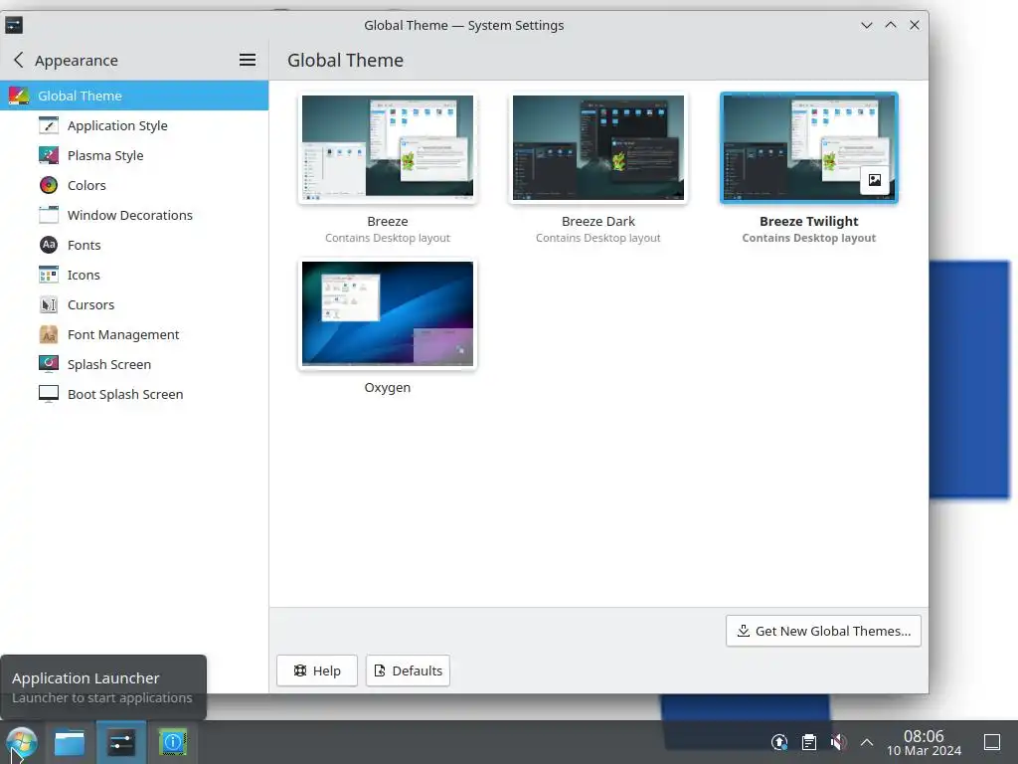This screenshot has height=764, width=1018.
Task: Open the Application Launcher in taskbar
Action: point(21,742)
